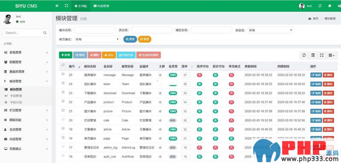The image size is (341, 163).
Task: Click the fullscreen icon in top bar
Action: pyautogui.click(x=66, y=6)
